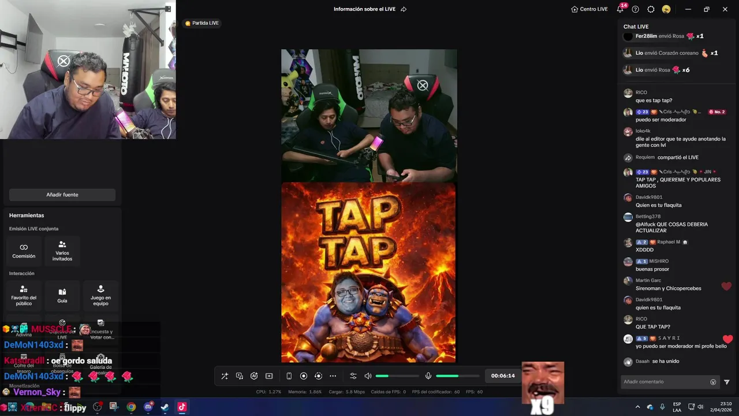The height and width of the screenshot is (416, 739).
Task: Open more options three-dot menu
Action: tap(333, 376)
